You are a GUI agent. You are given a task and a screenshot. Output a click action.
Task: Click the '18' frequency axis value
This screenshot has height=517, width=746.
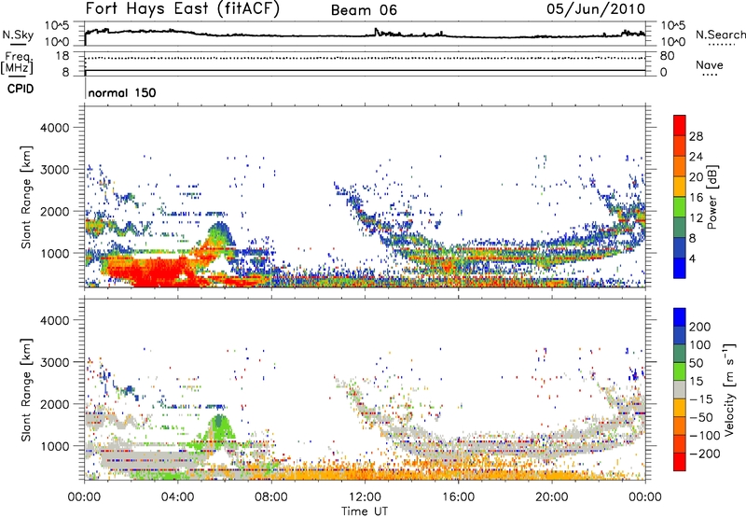point(62,56)
